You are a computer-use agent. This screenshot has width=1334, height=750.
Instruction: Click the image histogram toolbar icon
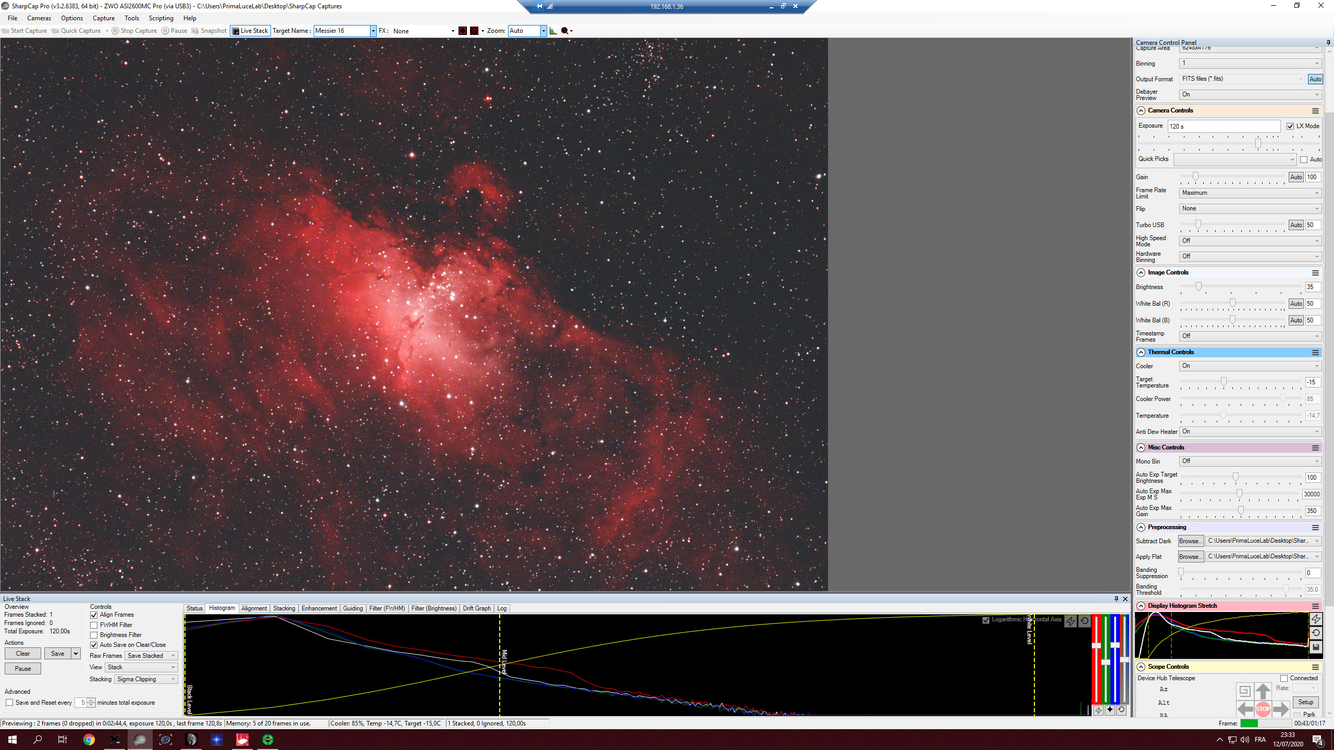point(553,31)
